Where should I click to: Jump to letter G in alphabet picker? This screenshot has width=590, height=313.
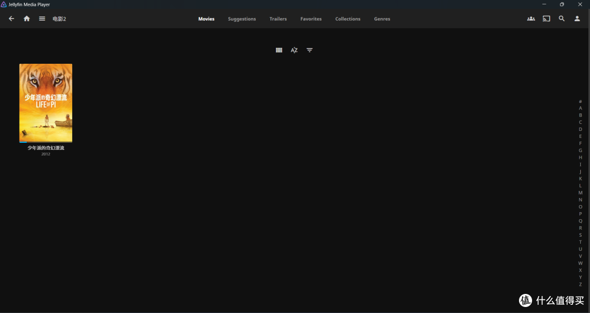click(580, 151)
